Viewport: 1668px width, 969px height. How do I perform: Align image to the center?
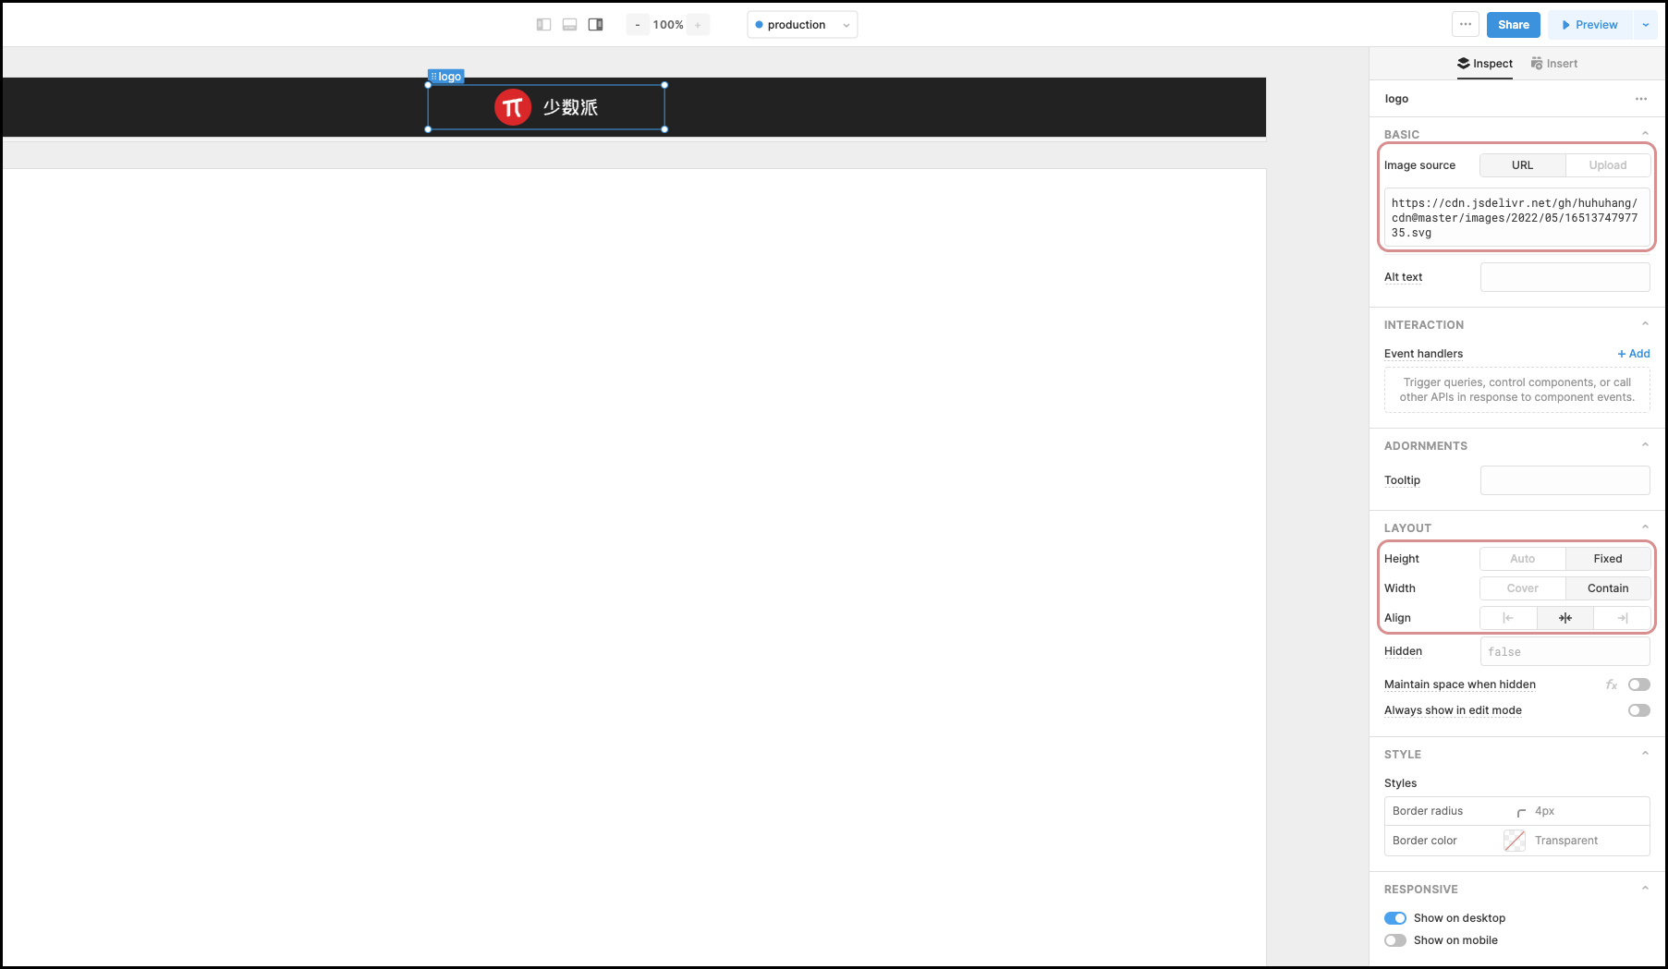(x=1565, y=618)
